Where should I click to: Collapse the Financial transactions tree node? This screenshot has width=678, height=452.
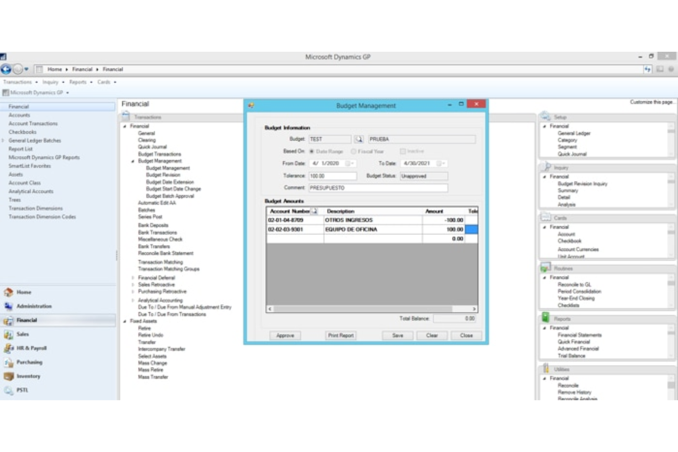pos(125,126)
